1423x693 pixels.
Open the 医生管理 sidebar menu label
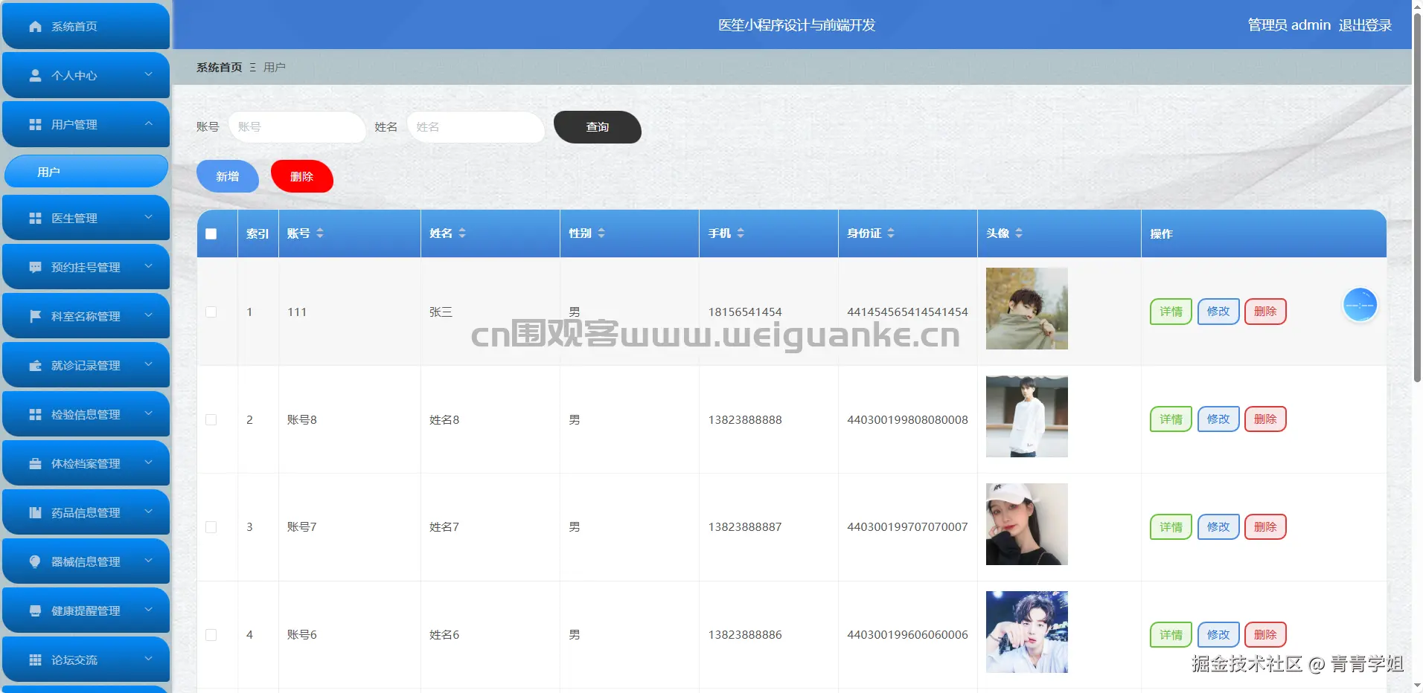(x=74, y=219)
